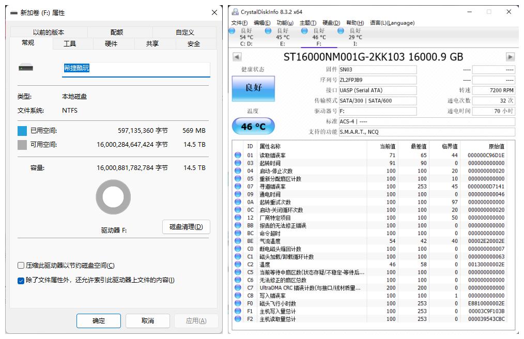Screen dimensions: 524x339
Task: Click the 磁盘清理 disk cleanup button
Action: [186, 227]
